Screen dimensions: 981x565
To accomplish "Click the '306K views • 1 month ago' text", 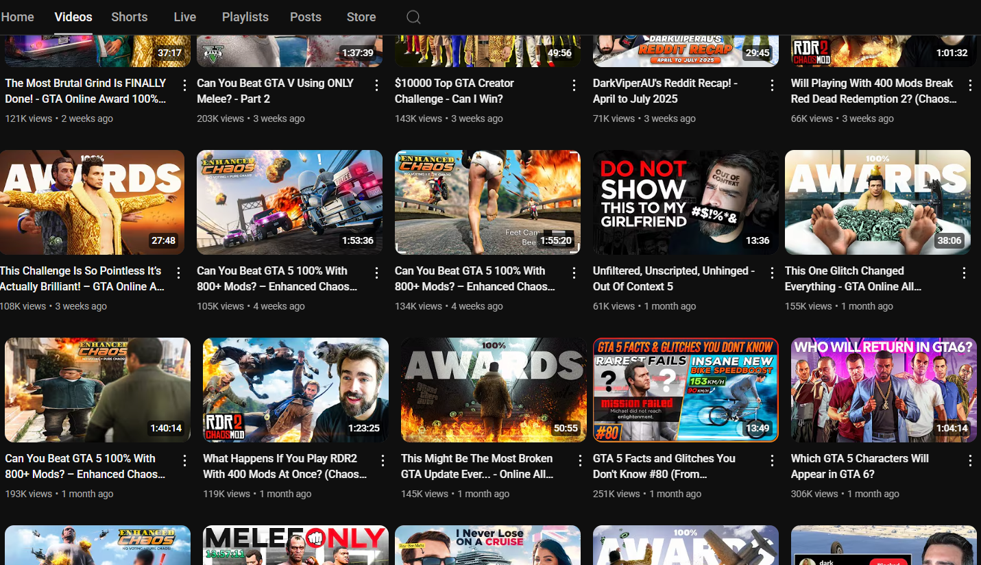I will click(x=845, y=494).
